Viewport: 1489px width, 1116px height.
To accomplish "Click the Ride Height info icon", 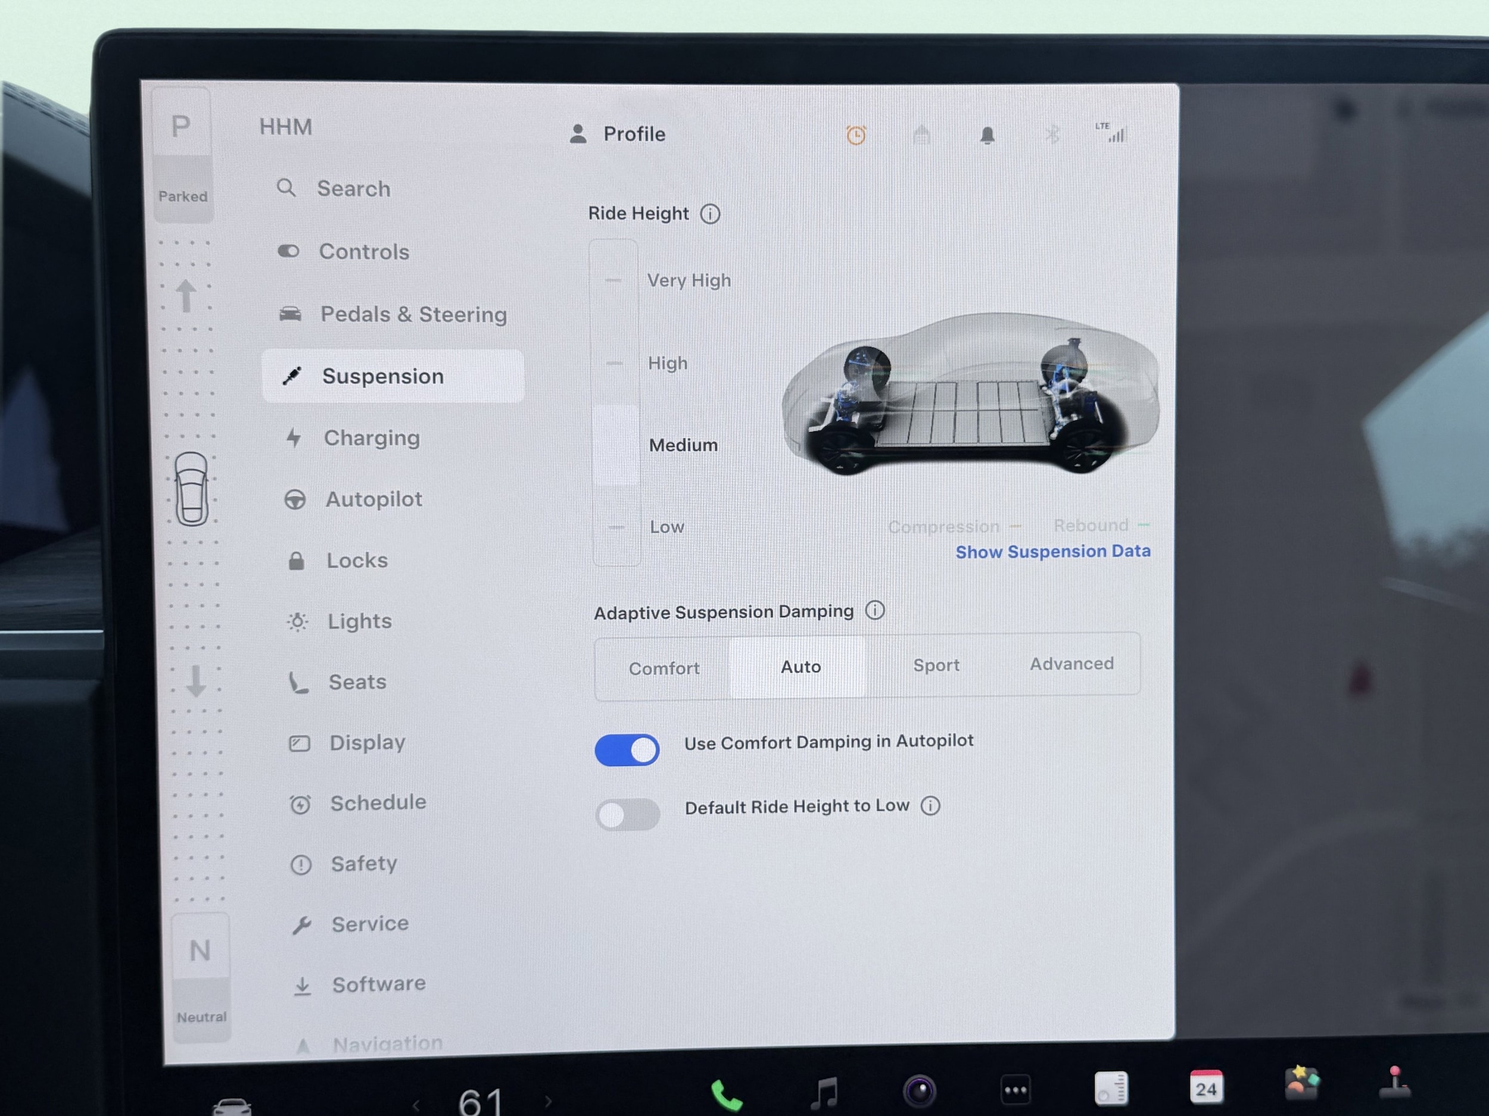I will click(x=710, y=214).
